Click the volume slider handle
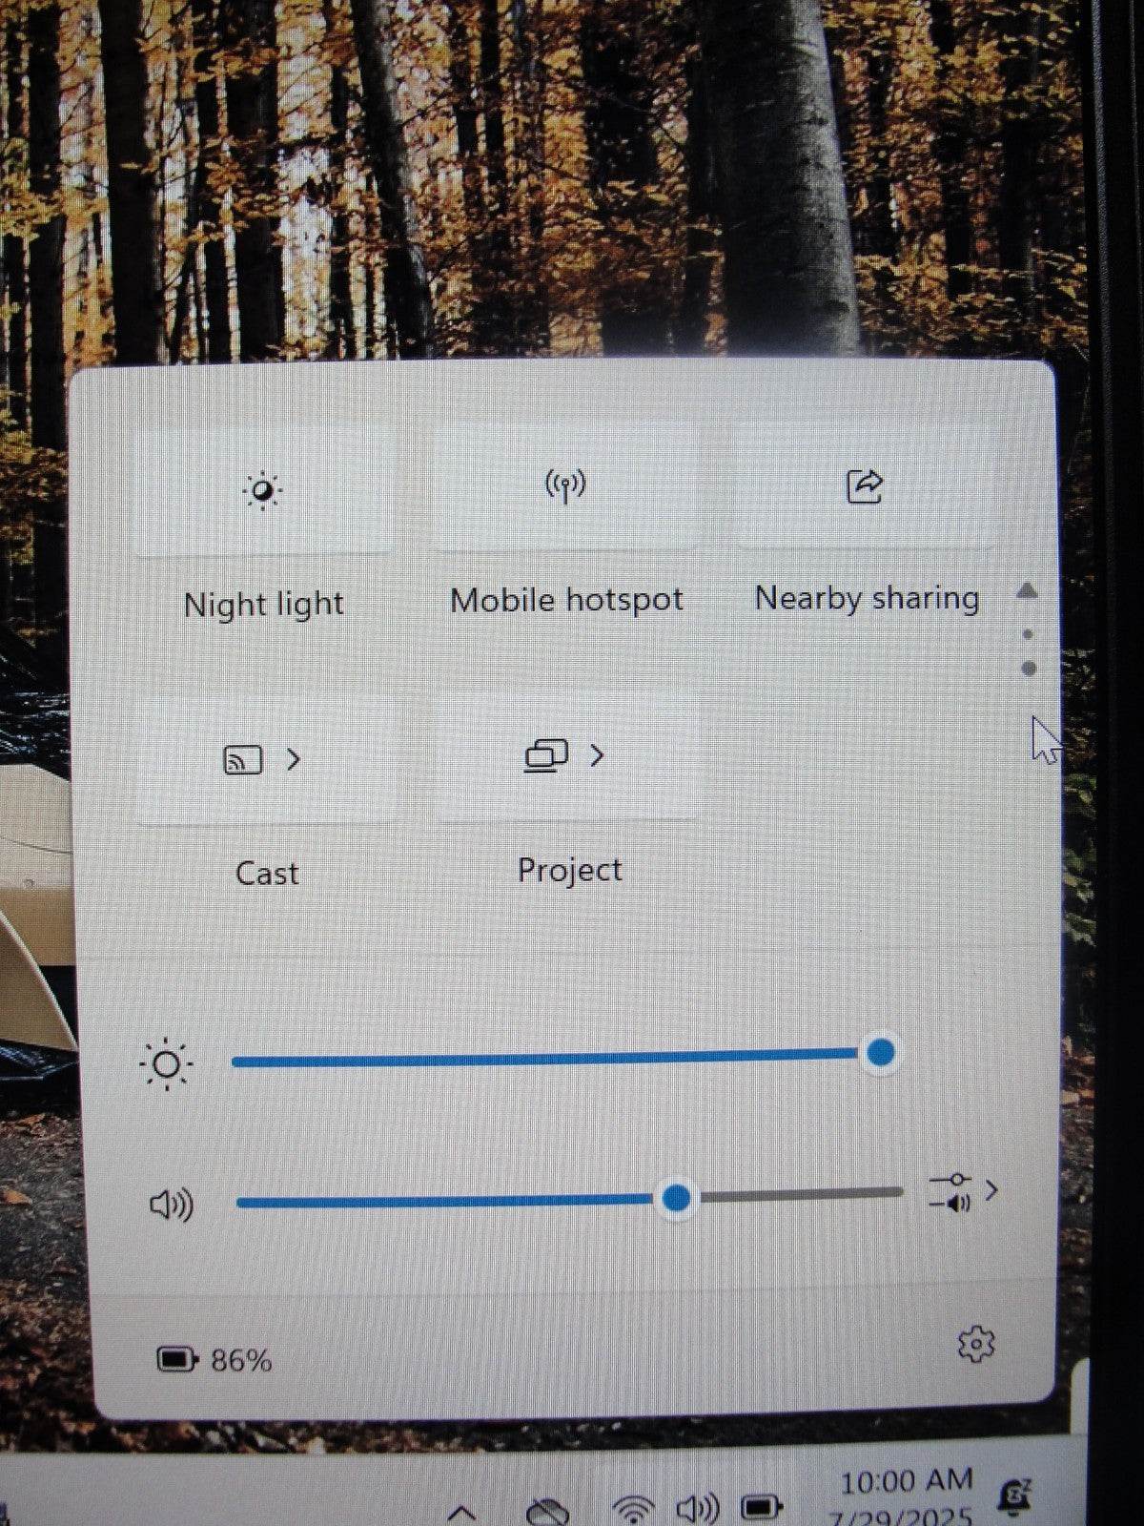This screenshot has height=1526, width=1144. (677, 1198)
